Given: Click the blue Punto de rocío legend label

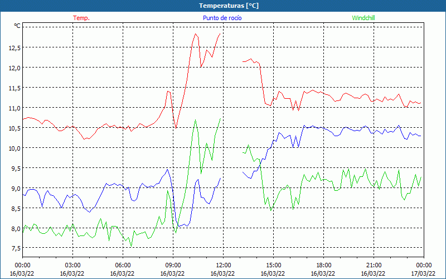Looking at the screenshot, I should (222, 18).
